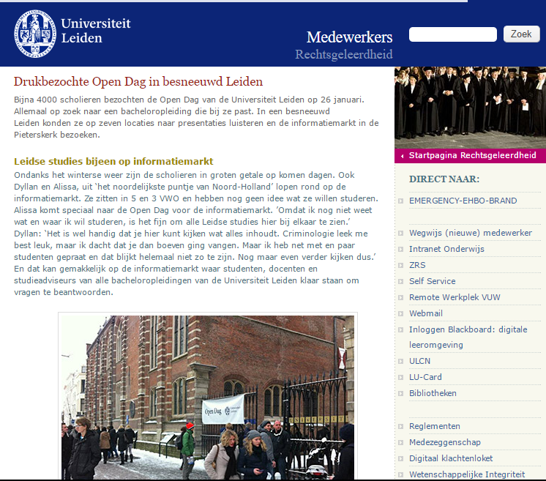Screen dimensions: 546x481
Task: Open the Medewerkers heading link
Action: 349,37
